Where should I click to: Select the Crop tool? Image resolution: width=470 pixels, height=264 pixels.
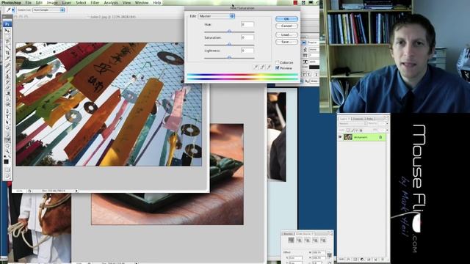coord(7,54)
